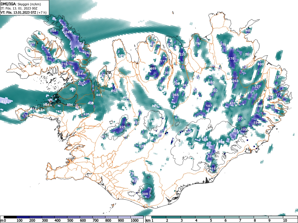Screen dimensions: 298x223
Task: Select the legend swatch between 5 and 6 km
Action: pos(217,217)
